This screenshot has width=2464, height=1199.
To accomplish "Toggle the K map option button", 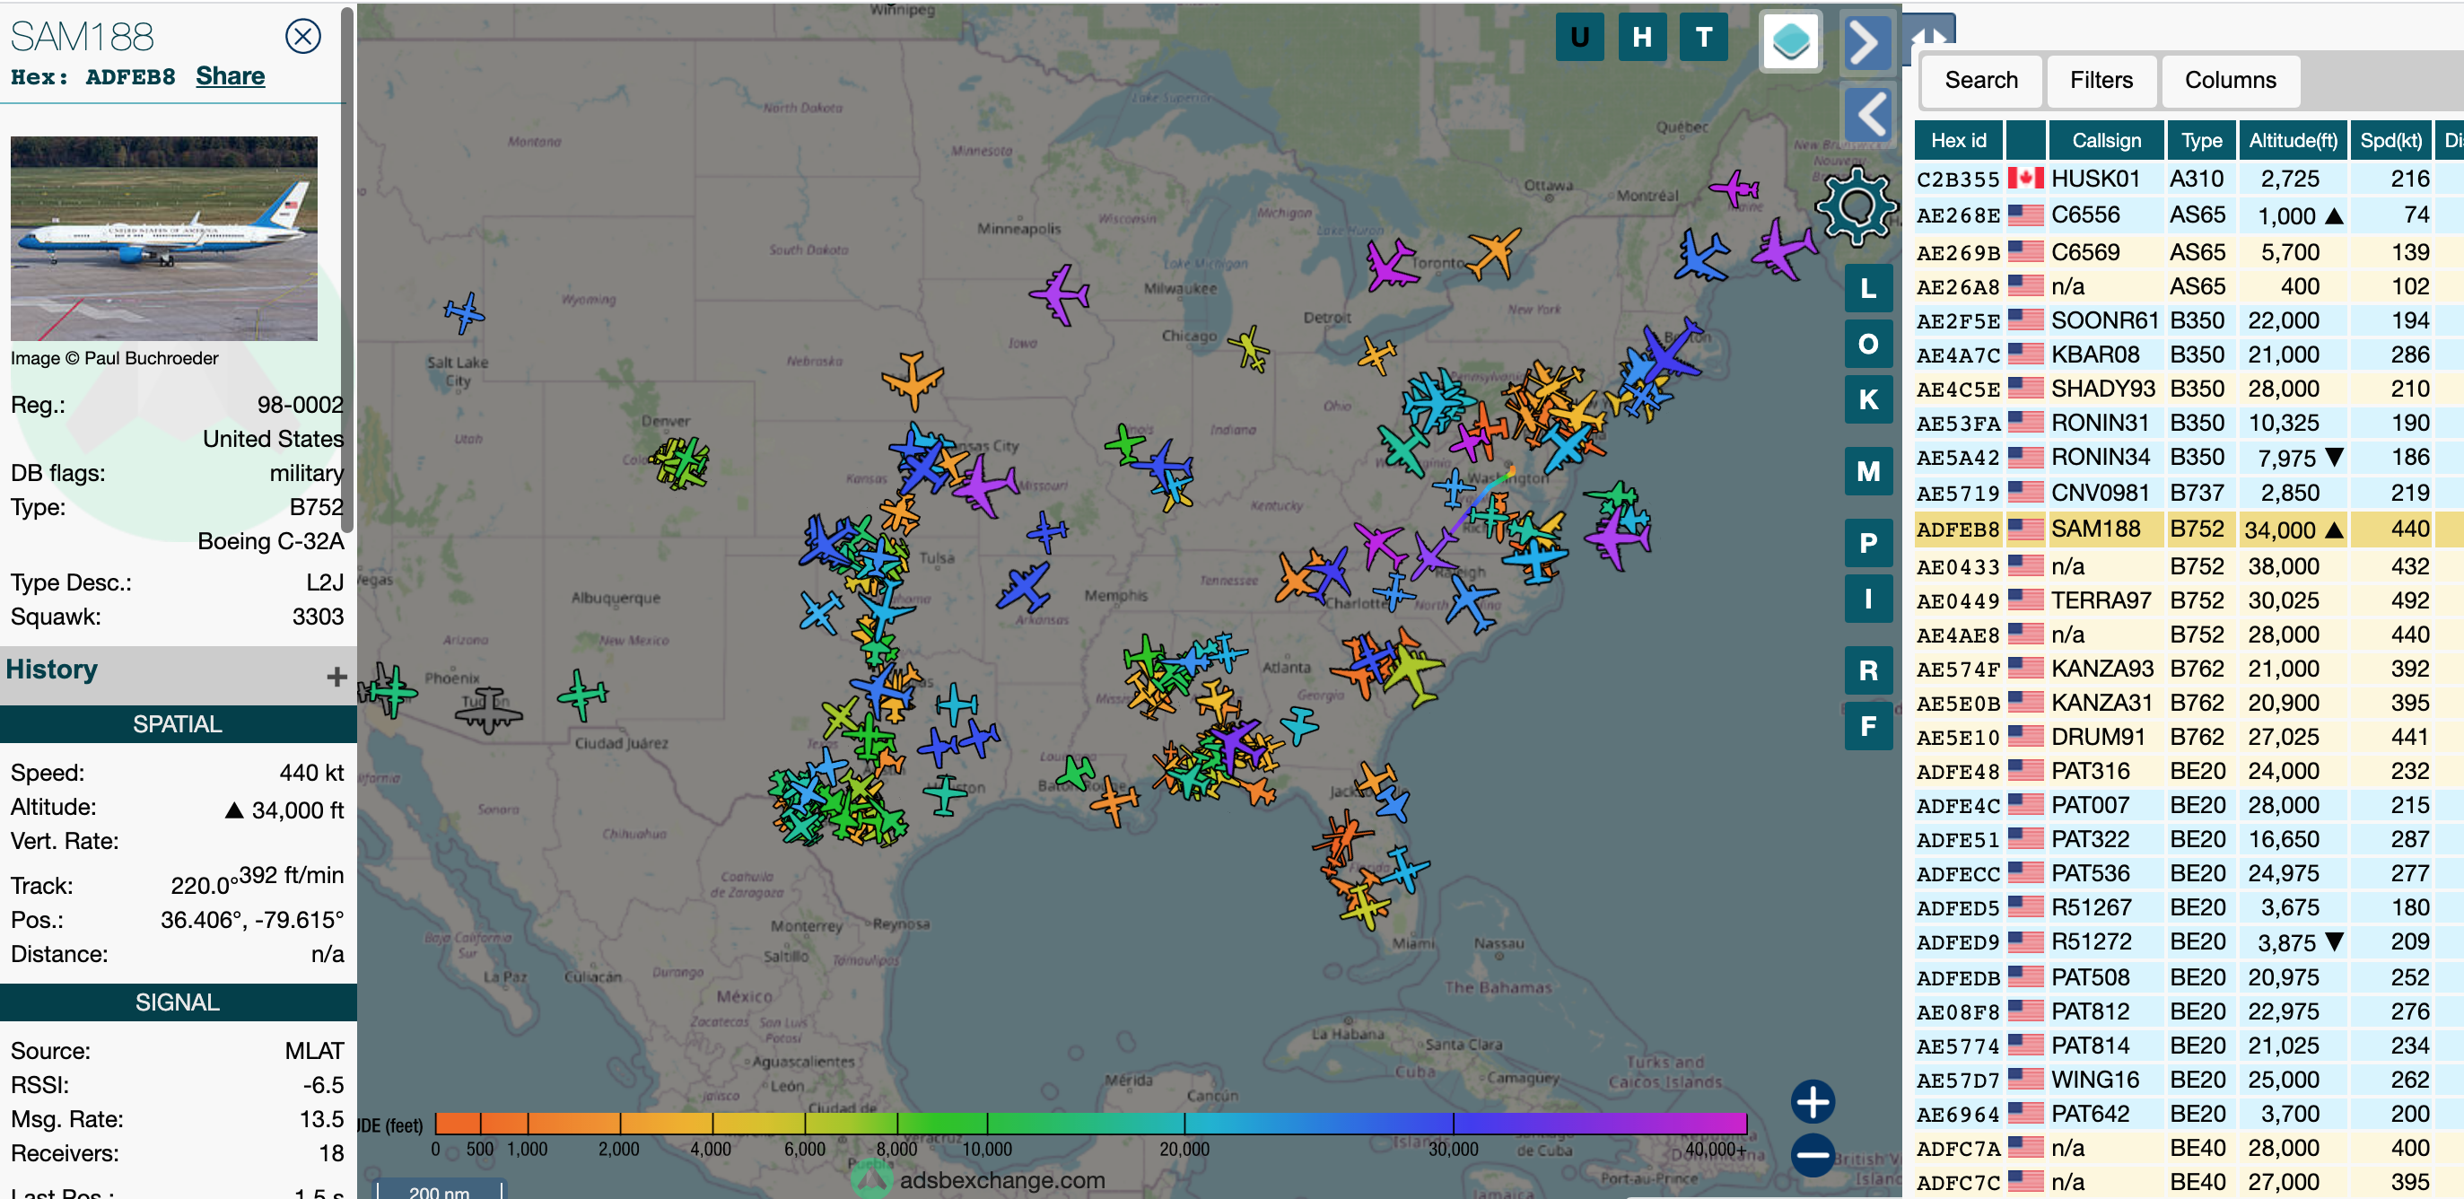I will point(1868,399).
